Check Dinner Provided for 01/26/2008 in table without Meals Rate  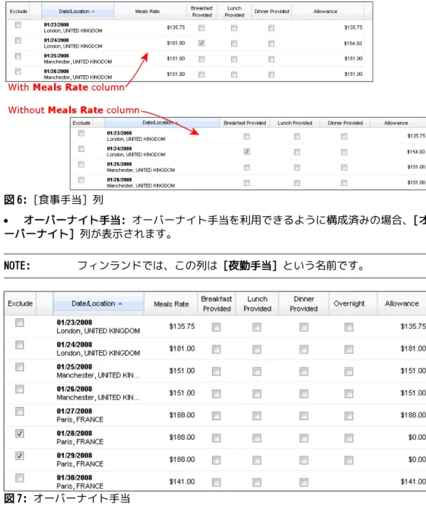point(344,183)
